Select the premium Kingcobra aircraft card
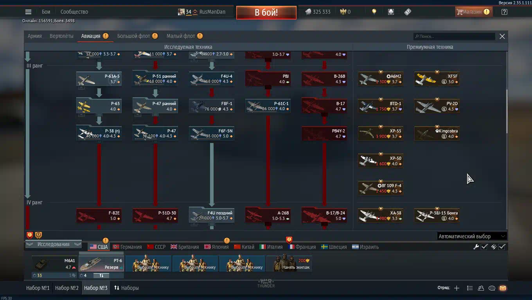The width and height of the screenshot is (532, 300). pos(437,134)
